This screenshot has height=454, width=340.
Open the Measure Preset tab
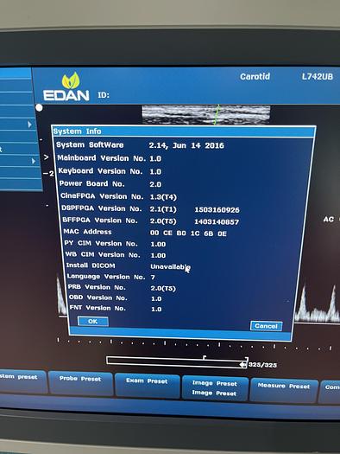click(x=284, y=391)
